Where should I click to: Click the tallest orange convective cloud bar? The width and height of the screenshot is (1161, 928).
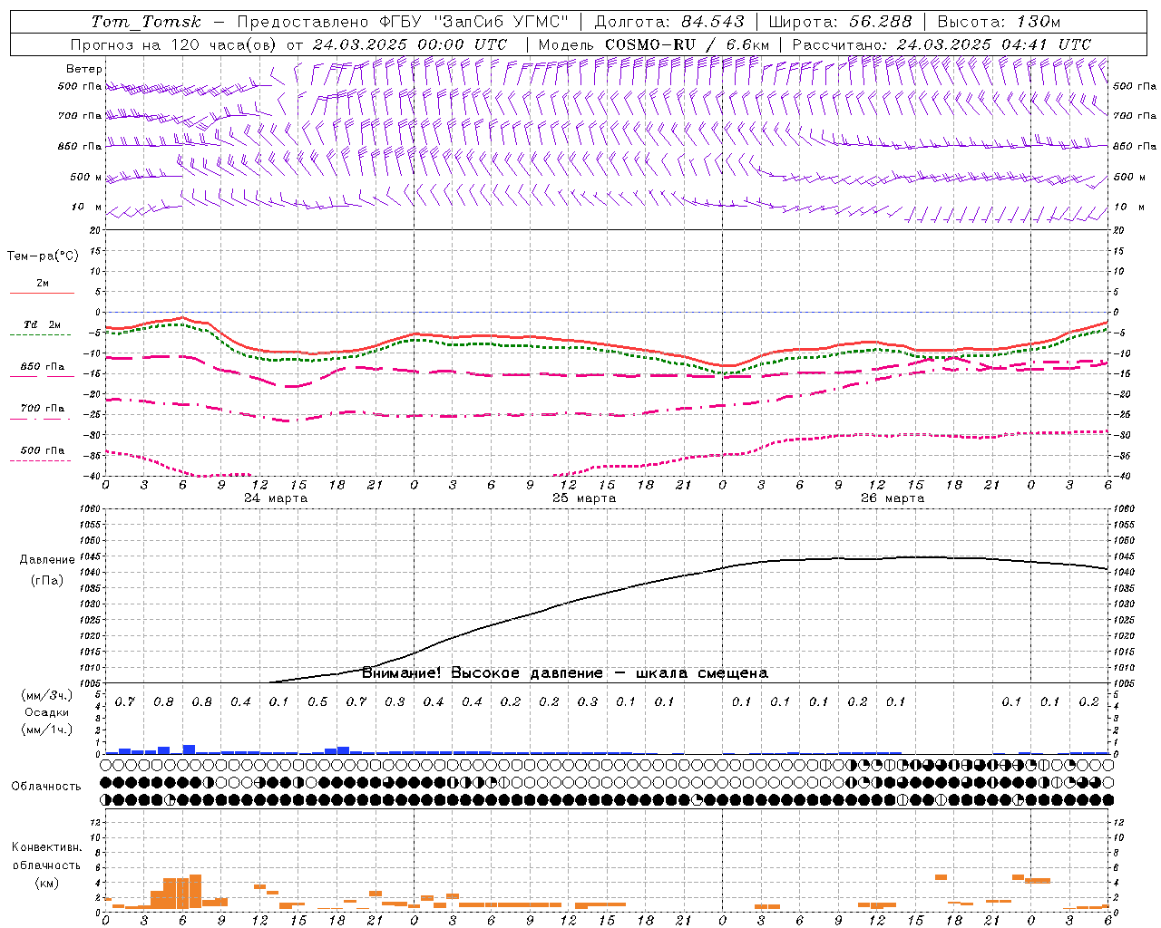tap(195, 892)
